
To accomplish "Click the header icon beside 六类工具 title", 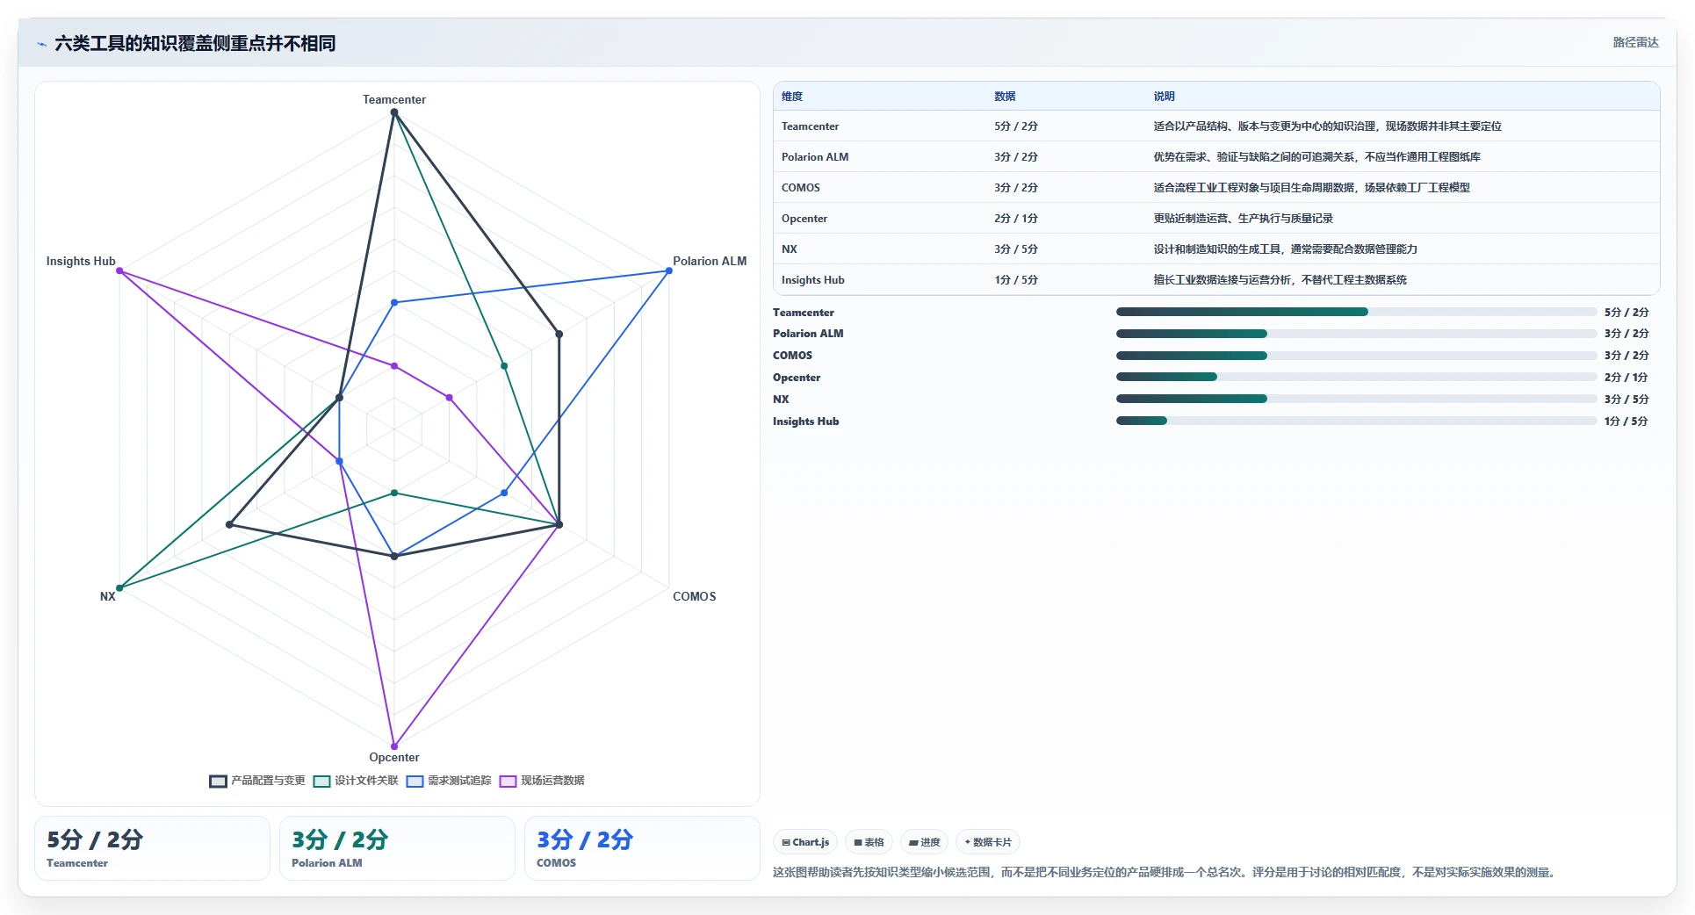I will coord(41,44).
